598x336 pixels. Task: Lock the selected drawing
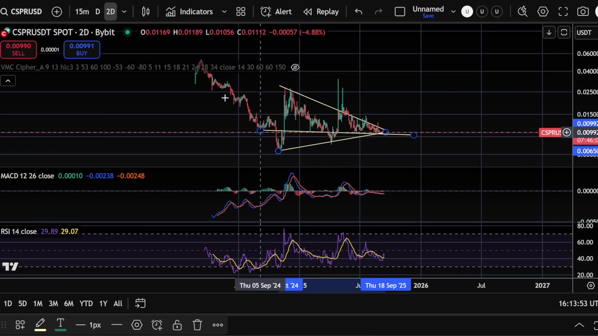[177, 325]
